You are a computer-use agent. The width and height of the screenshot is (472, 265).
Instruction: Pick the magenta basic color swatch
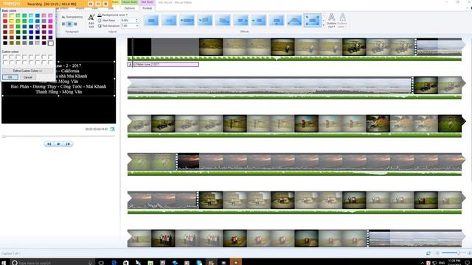[x=51, y=21]
